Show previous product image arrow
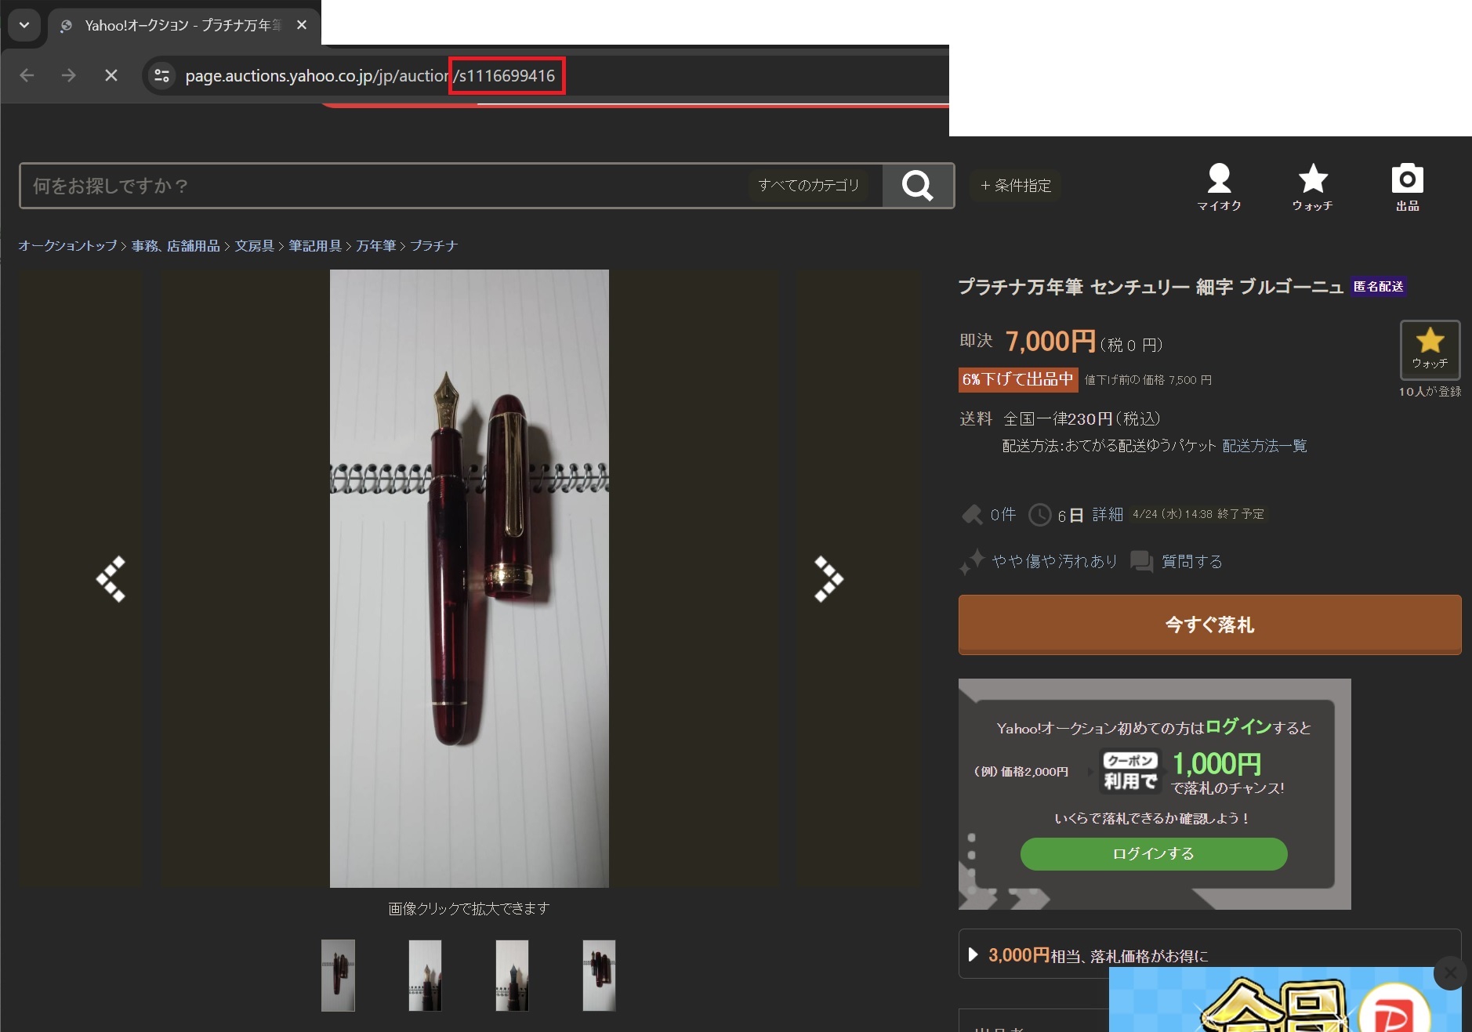The height and width of the screenshot is (1032, 1472). click(111, 579)
